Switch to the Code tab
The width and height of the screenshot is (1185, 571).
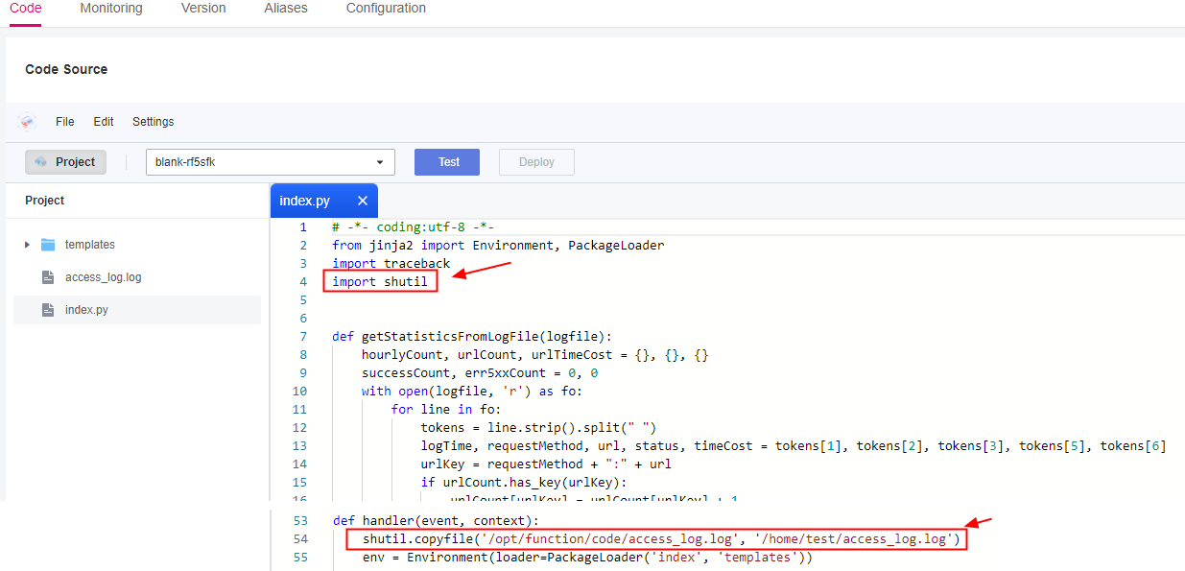pos(25,9)
